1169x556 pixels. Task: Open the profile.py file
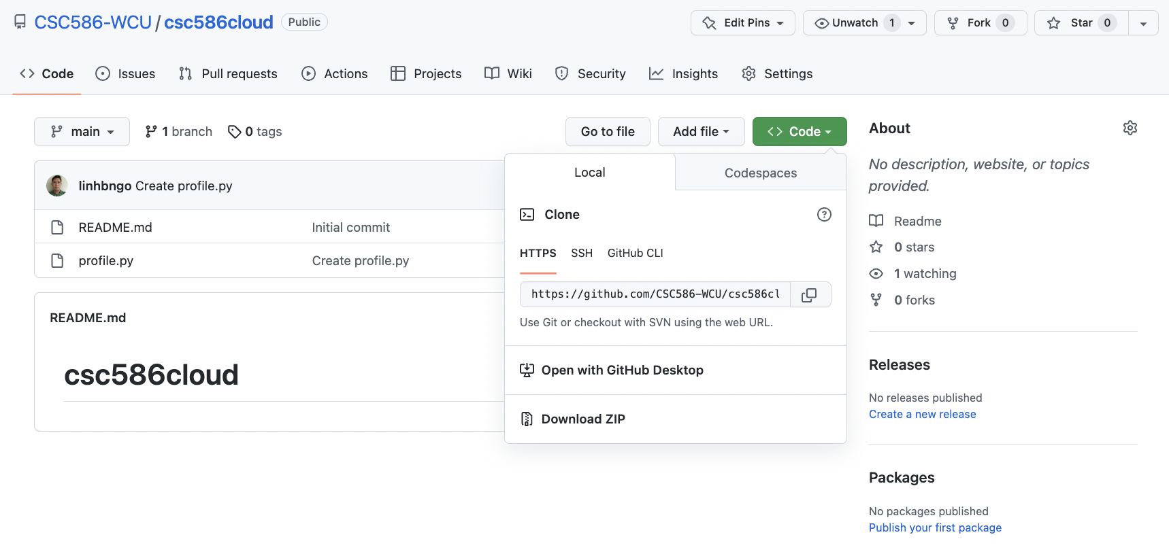[x=106, y=261]
